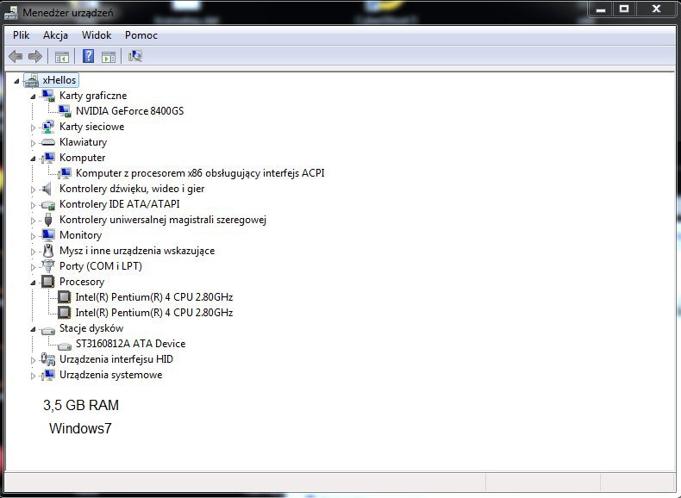Toggle the console tree pane icon
Viewport: 681px width, 498px height.
[x=62, y=57]
